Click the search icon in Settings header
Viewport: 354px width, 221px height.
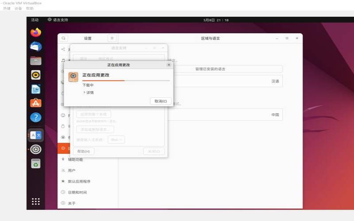(x=63, y=38)
